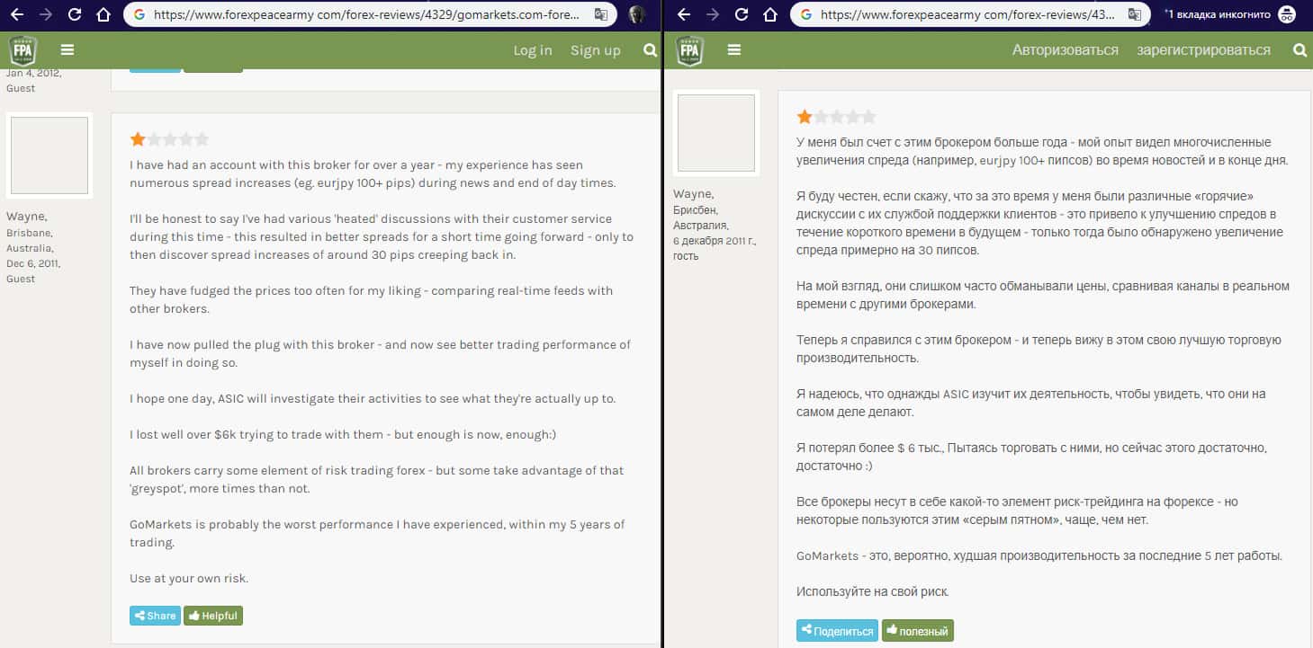Click the text 'Use at your own risk.'
Screen dimensions: 1313x648
coord(189,578)
